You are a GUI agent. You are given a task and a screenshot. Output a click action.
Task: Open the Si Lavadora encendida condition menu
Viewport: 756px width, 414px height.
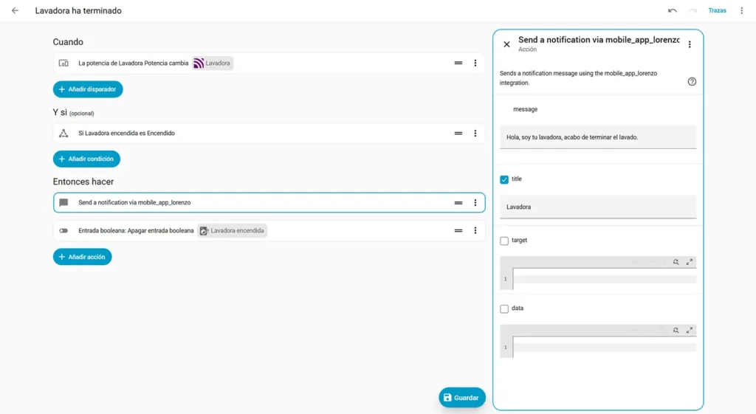[x=475, y=134]
